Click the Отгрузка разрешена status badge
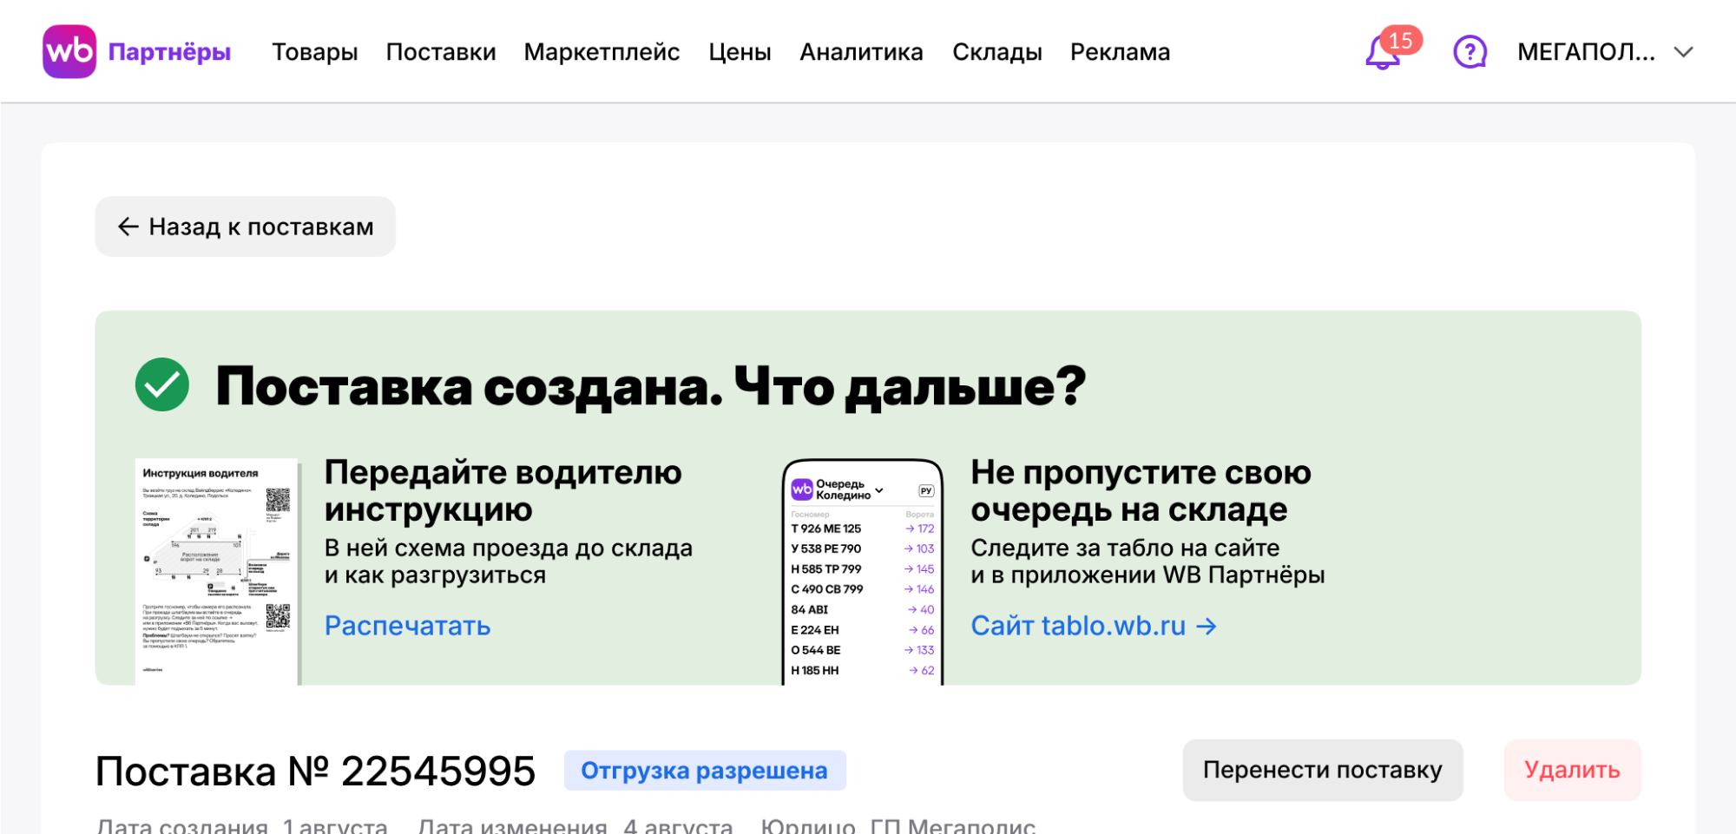 coord(704,771)
